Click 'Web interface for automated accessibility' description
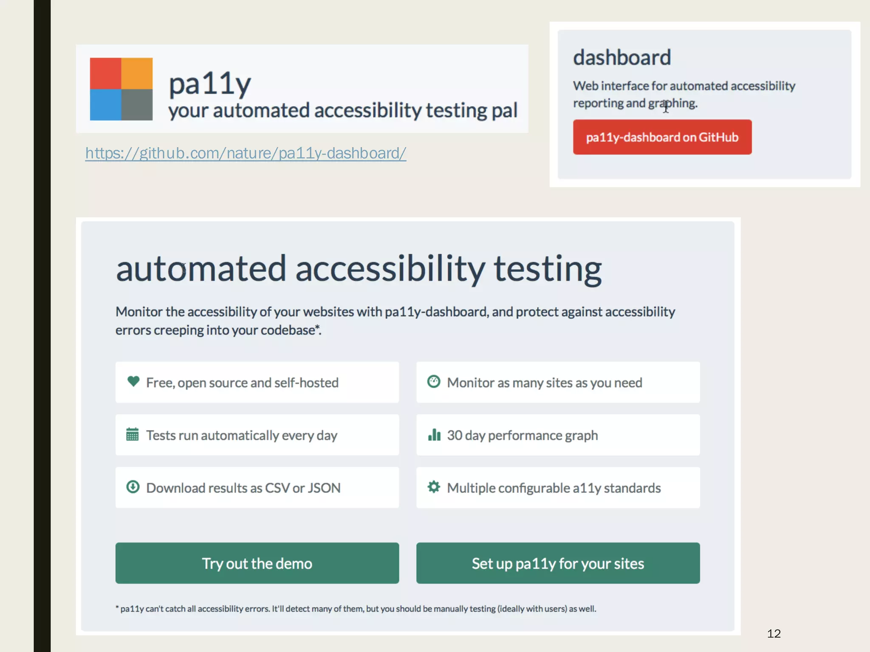The height and width of the screenshot is (652, 870). coord(684,94)
